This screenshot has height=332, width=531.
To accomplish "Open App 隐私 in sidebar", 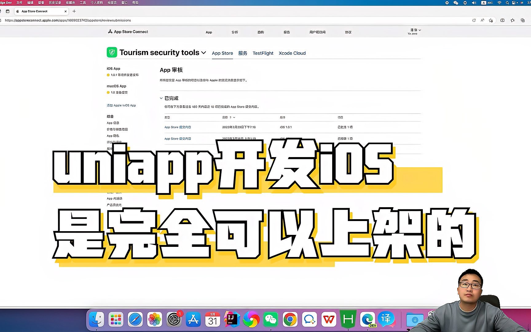I will (x=113, y=136).
